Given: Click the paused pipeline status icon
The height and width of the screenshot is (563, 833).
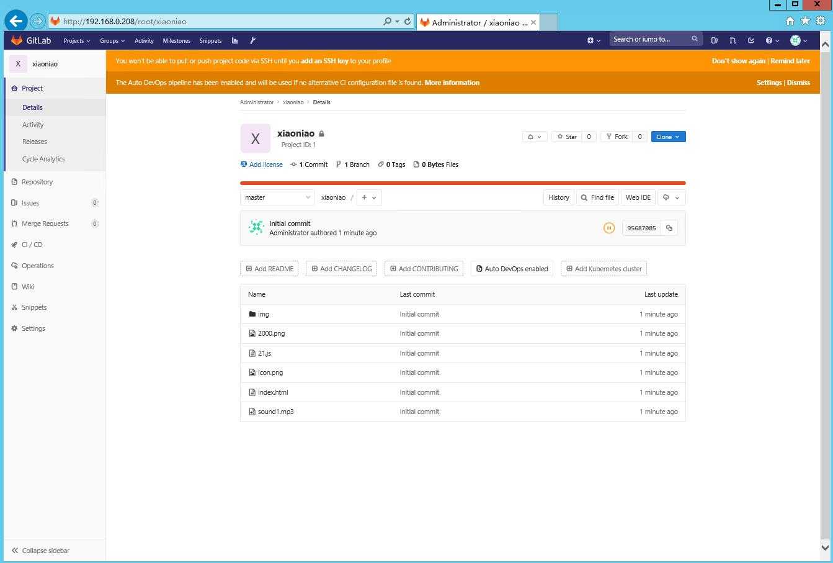Looking at the screenshot, I should pos(609,228).
